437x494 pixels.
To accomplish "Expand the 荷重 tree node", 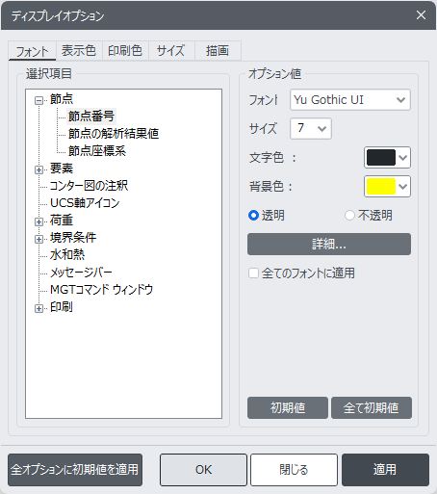I will tap(39, 221).
